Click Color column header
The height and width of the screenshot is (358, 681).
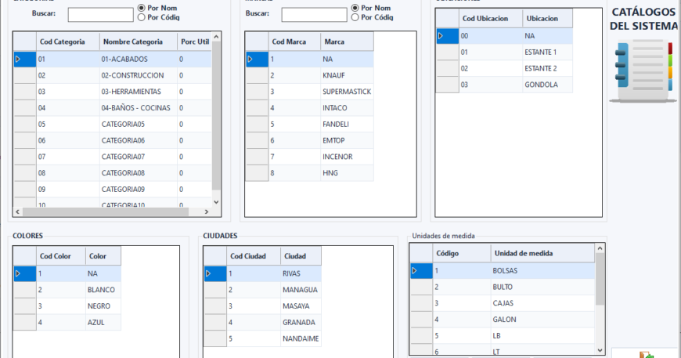tap(103, 256)
